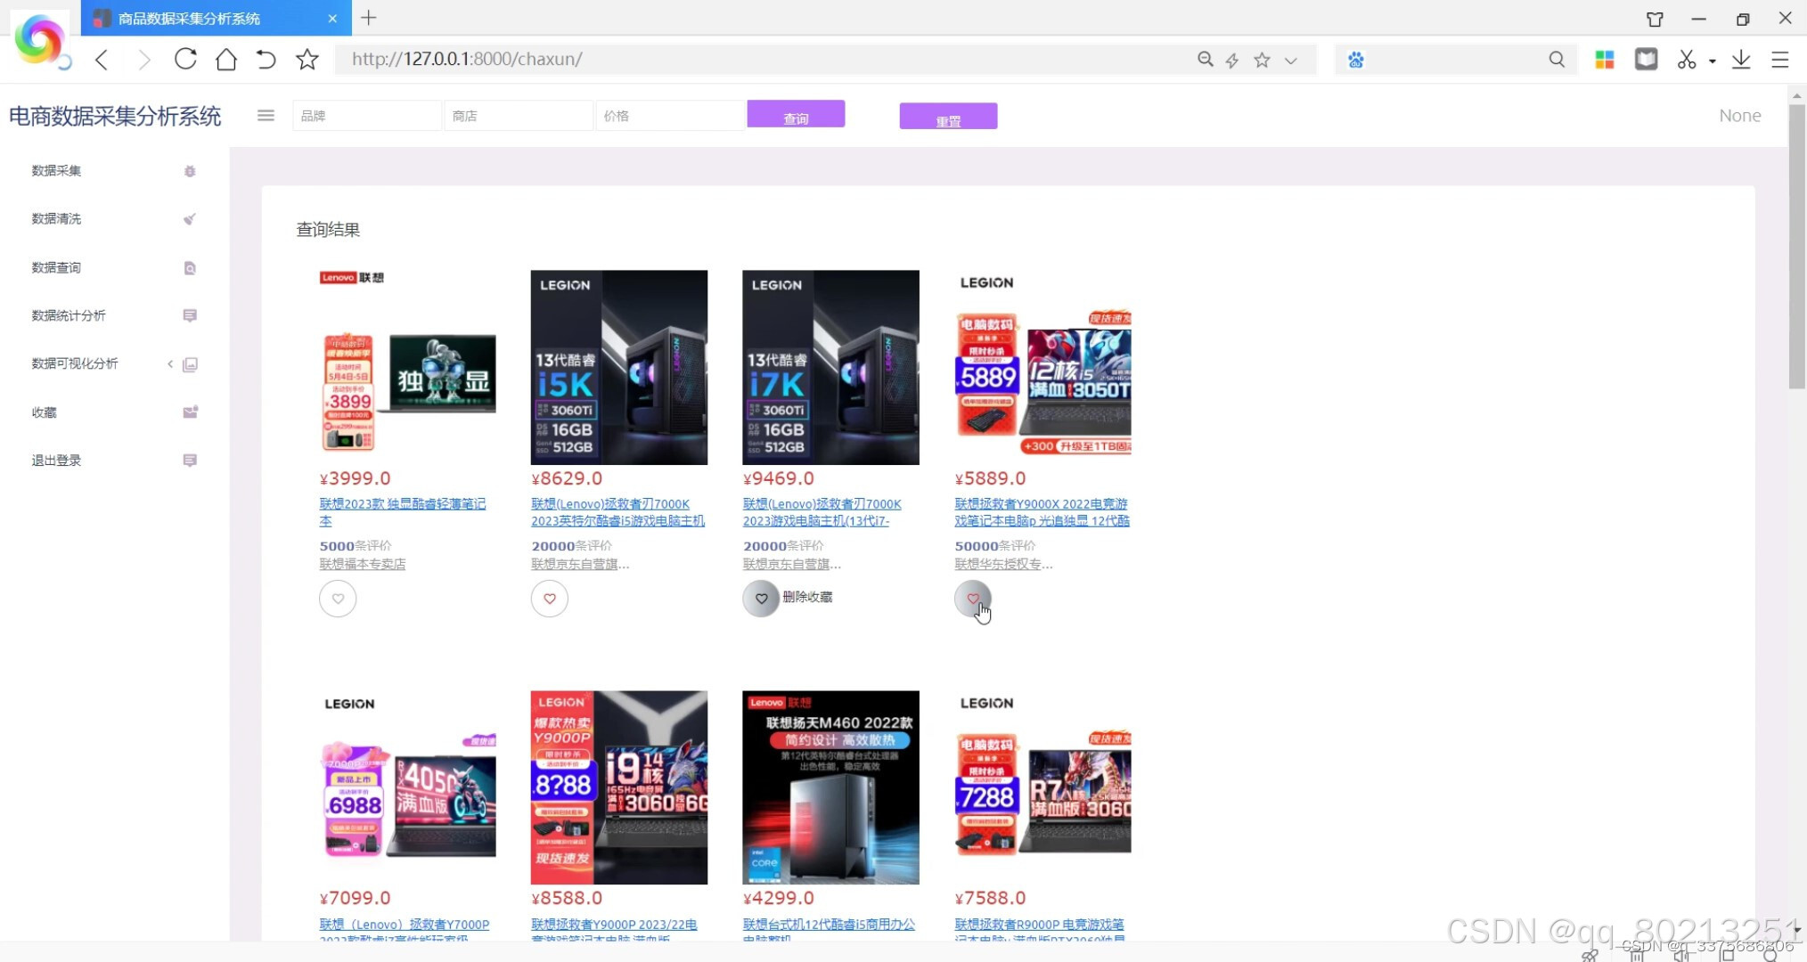Open the bookmark star dropdown arrow in the address bar

tap(1291, 61)
